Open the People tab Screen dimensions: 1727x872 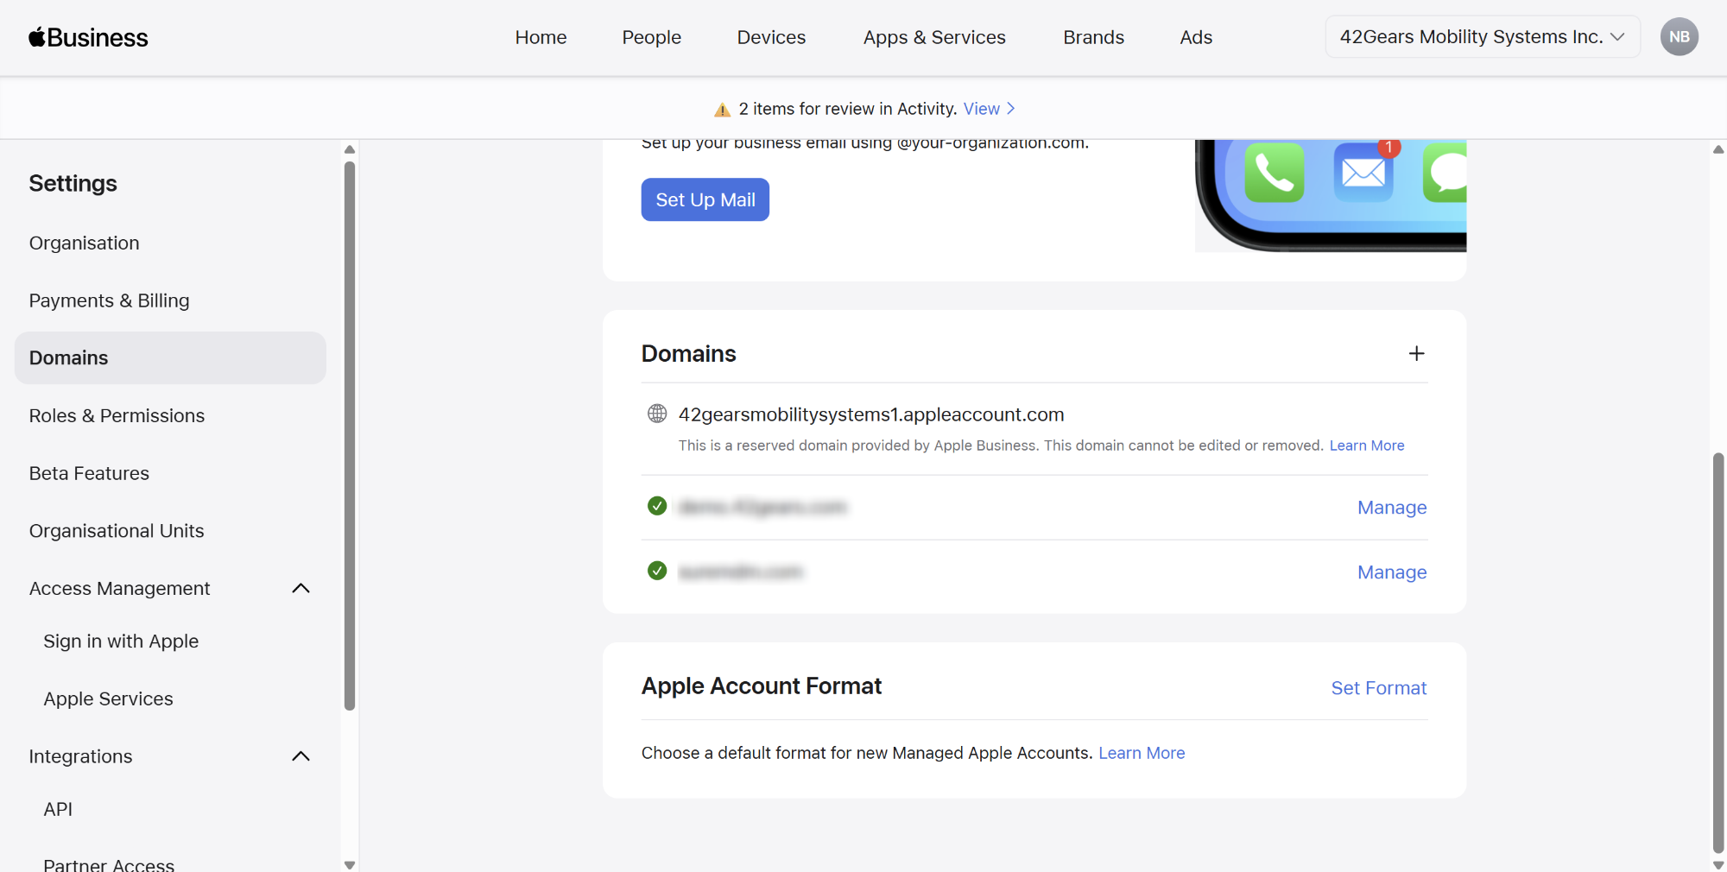coord(651,37)
